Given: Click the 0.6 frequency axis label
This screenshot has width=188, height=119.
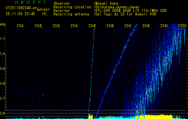Looking at the screenshot, I should coord(3,113).
